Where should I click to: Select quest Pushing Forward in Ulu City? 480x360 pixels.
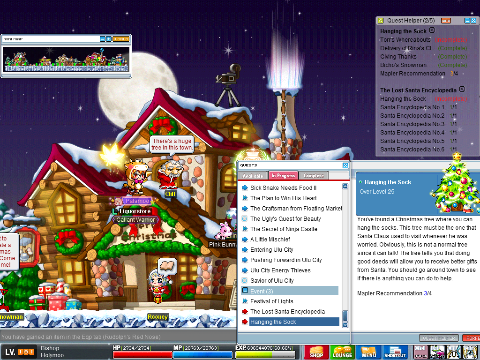286,260
